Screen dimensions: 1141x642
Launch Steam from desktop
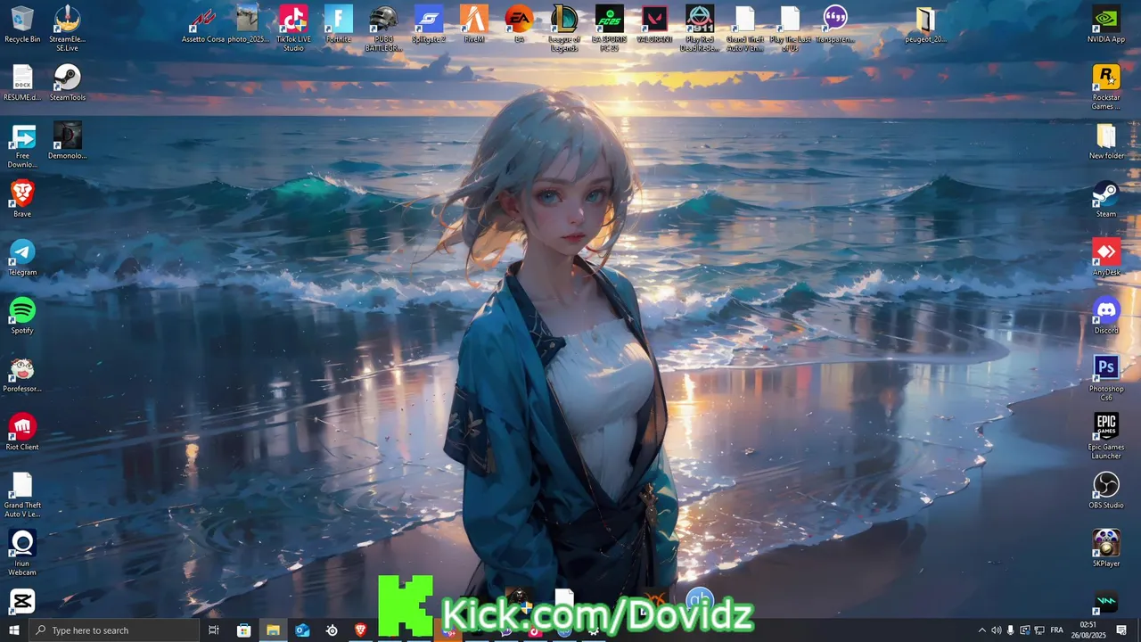click(x=1106, y=199)
